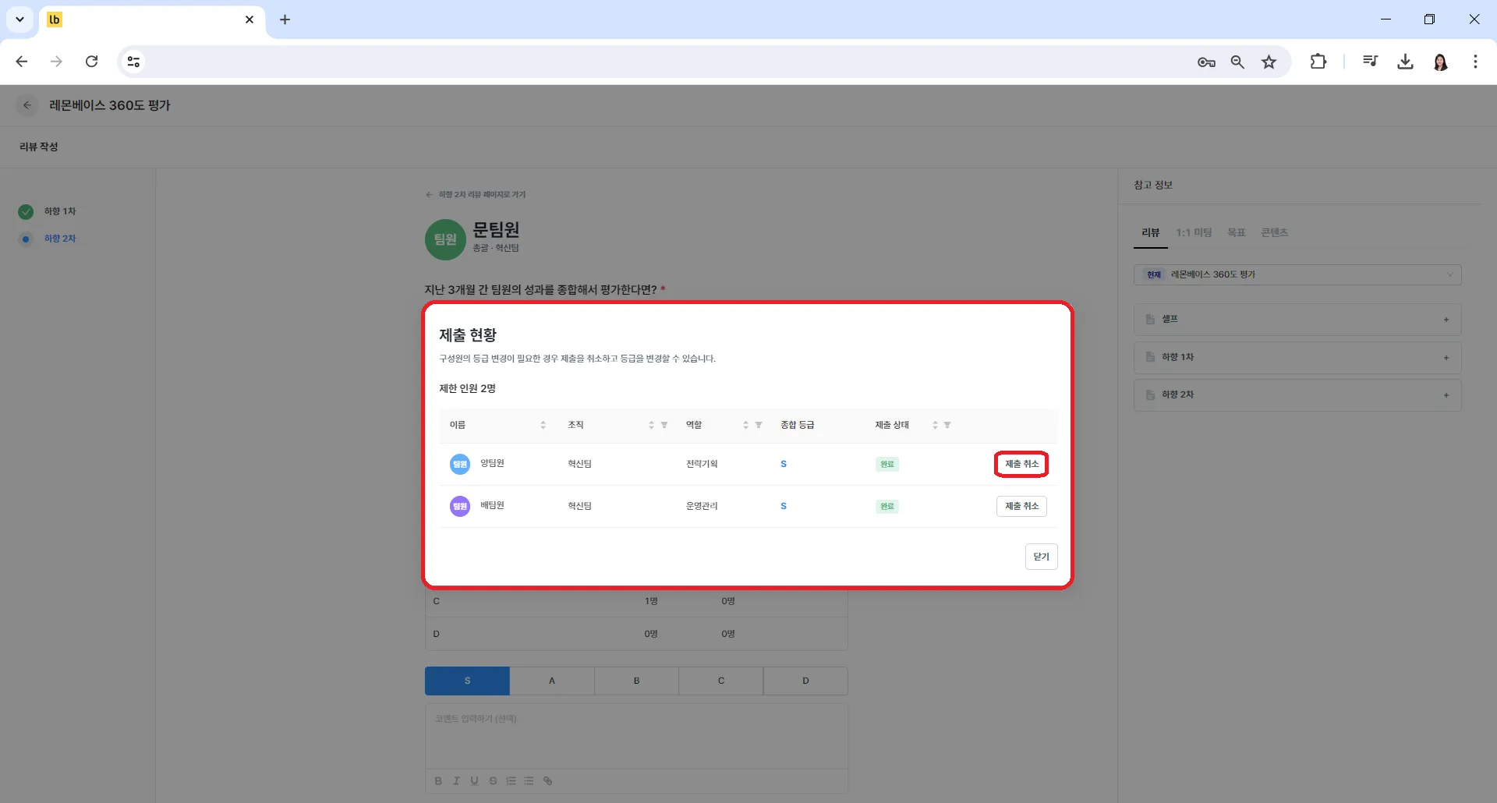Image resolution: width=1497 pixels, height=803 pixels.
Task: Expand the 하향 2차 reference section
Action: click(x=1297, y=394)
